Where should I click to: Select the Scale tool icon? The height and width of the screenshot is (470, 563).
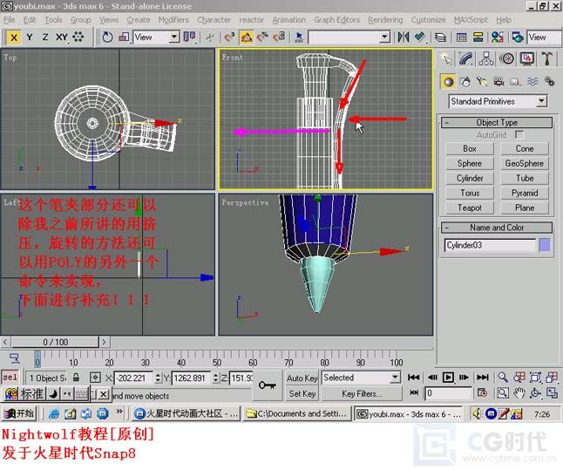(124, 37)
